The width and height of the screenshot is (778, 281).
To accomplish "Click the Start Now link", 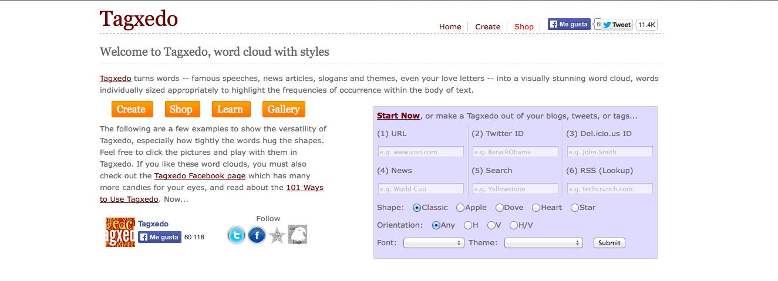I will tap(398, 116).
